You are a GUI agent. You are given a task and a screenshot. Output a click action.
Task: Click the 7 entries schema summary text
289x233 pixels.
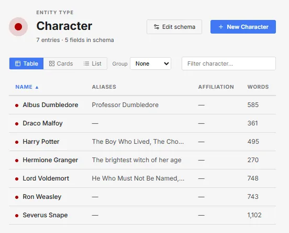tap(75, 40)
